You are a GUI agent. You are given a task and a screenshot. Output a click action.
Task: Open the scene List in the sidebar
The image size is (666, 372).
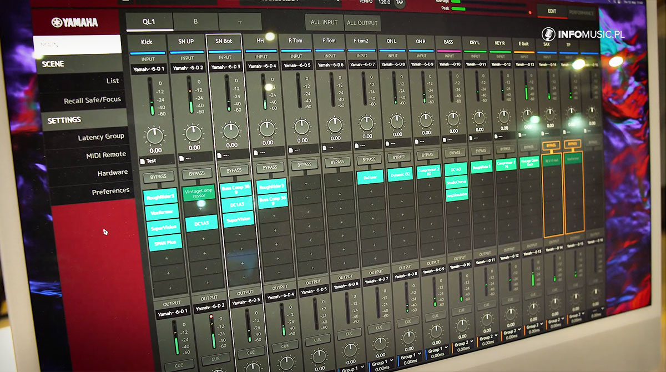(x=113, y=81)
